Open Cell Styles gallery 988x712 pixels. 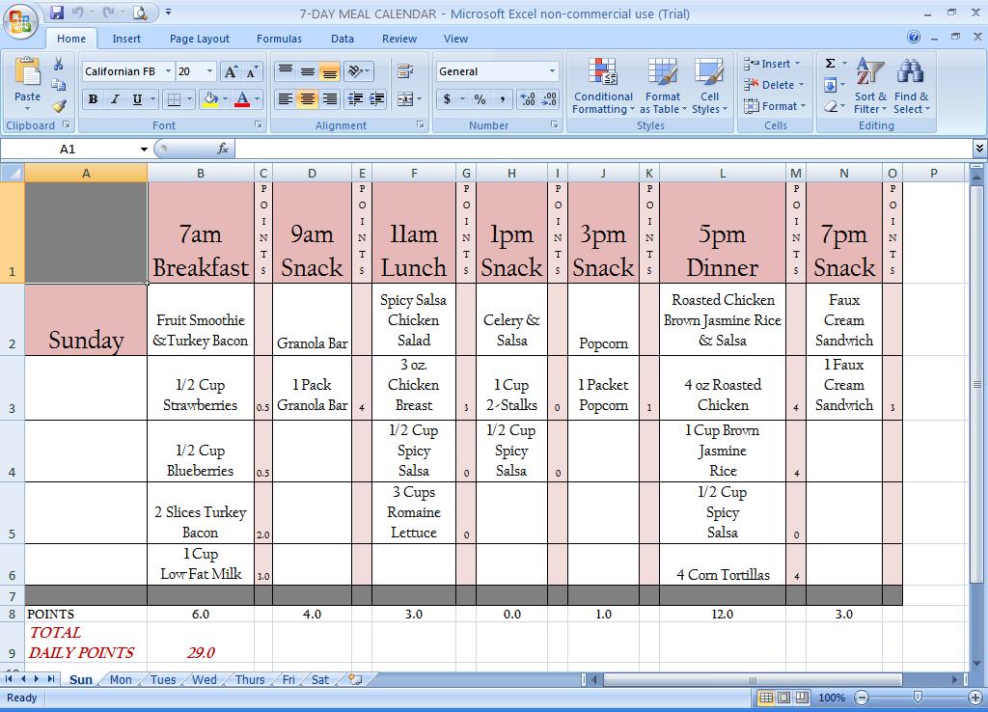709,86
